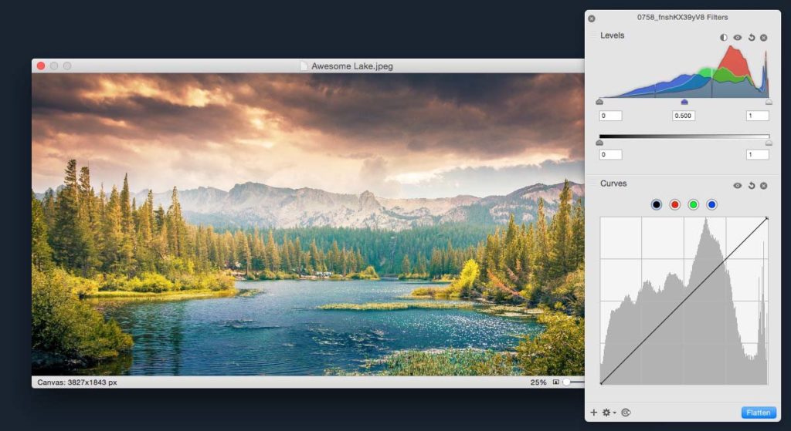Click the add filter plus icon
Image resolution: width=791 pixels, height=431 pixels.
pyautogui.click(x=594, y=412)
